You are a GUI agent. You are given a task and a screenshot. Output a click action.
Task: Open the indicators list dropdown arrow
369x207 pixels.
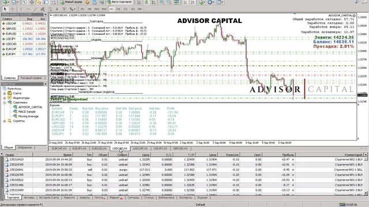pos(205,2)
